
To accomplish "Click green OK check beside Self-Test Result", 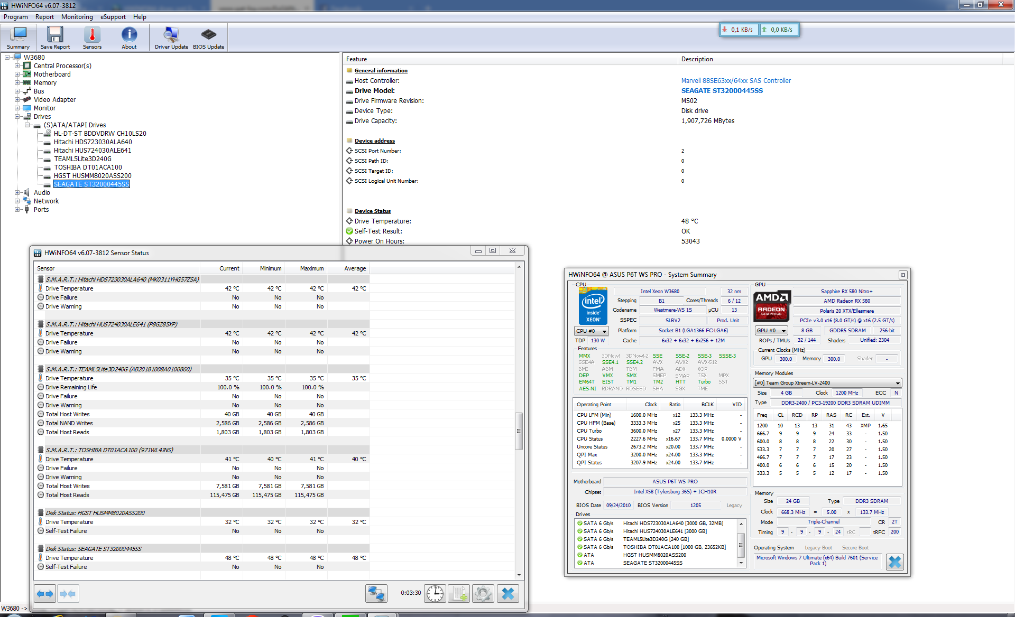I will coord(349,231).
